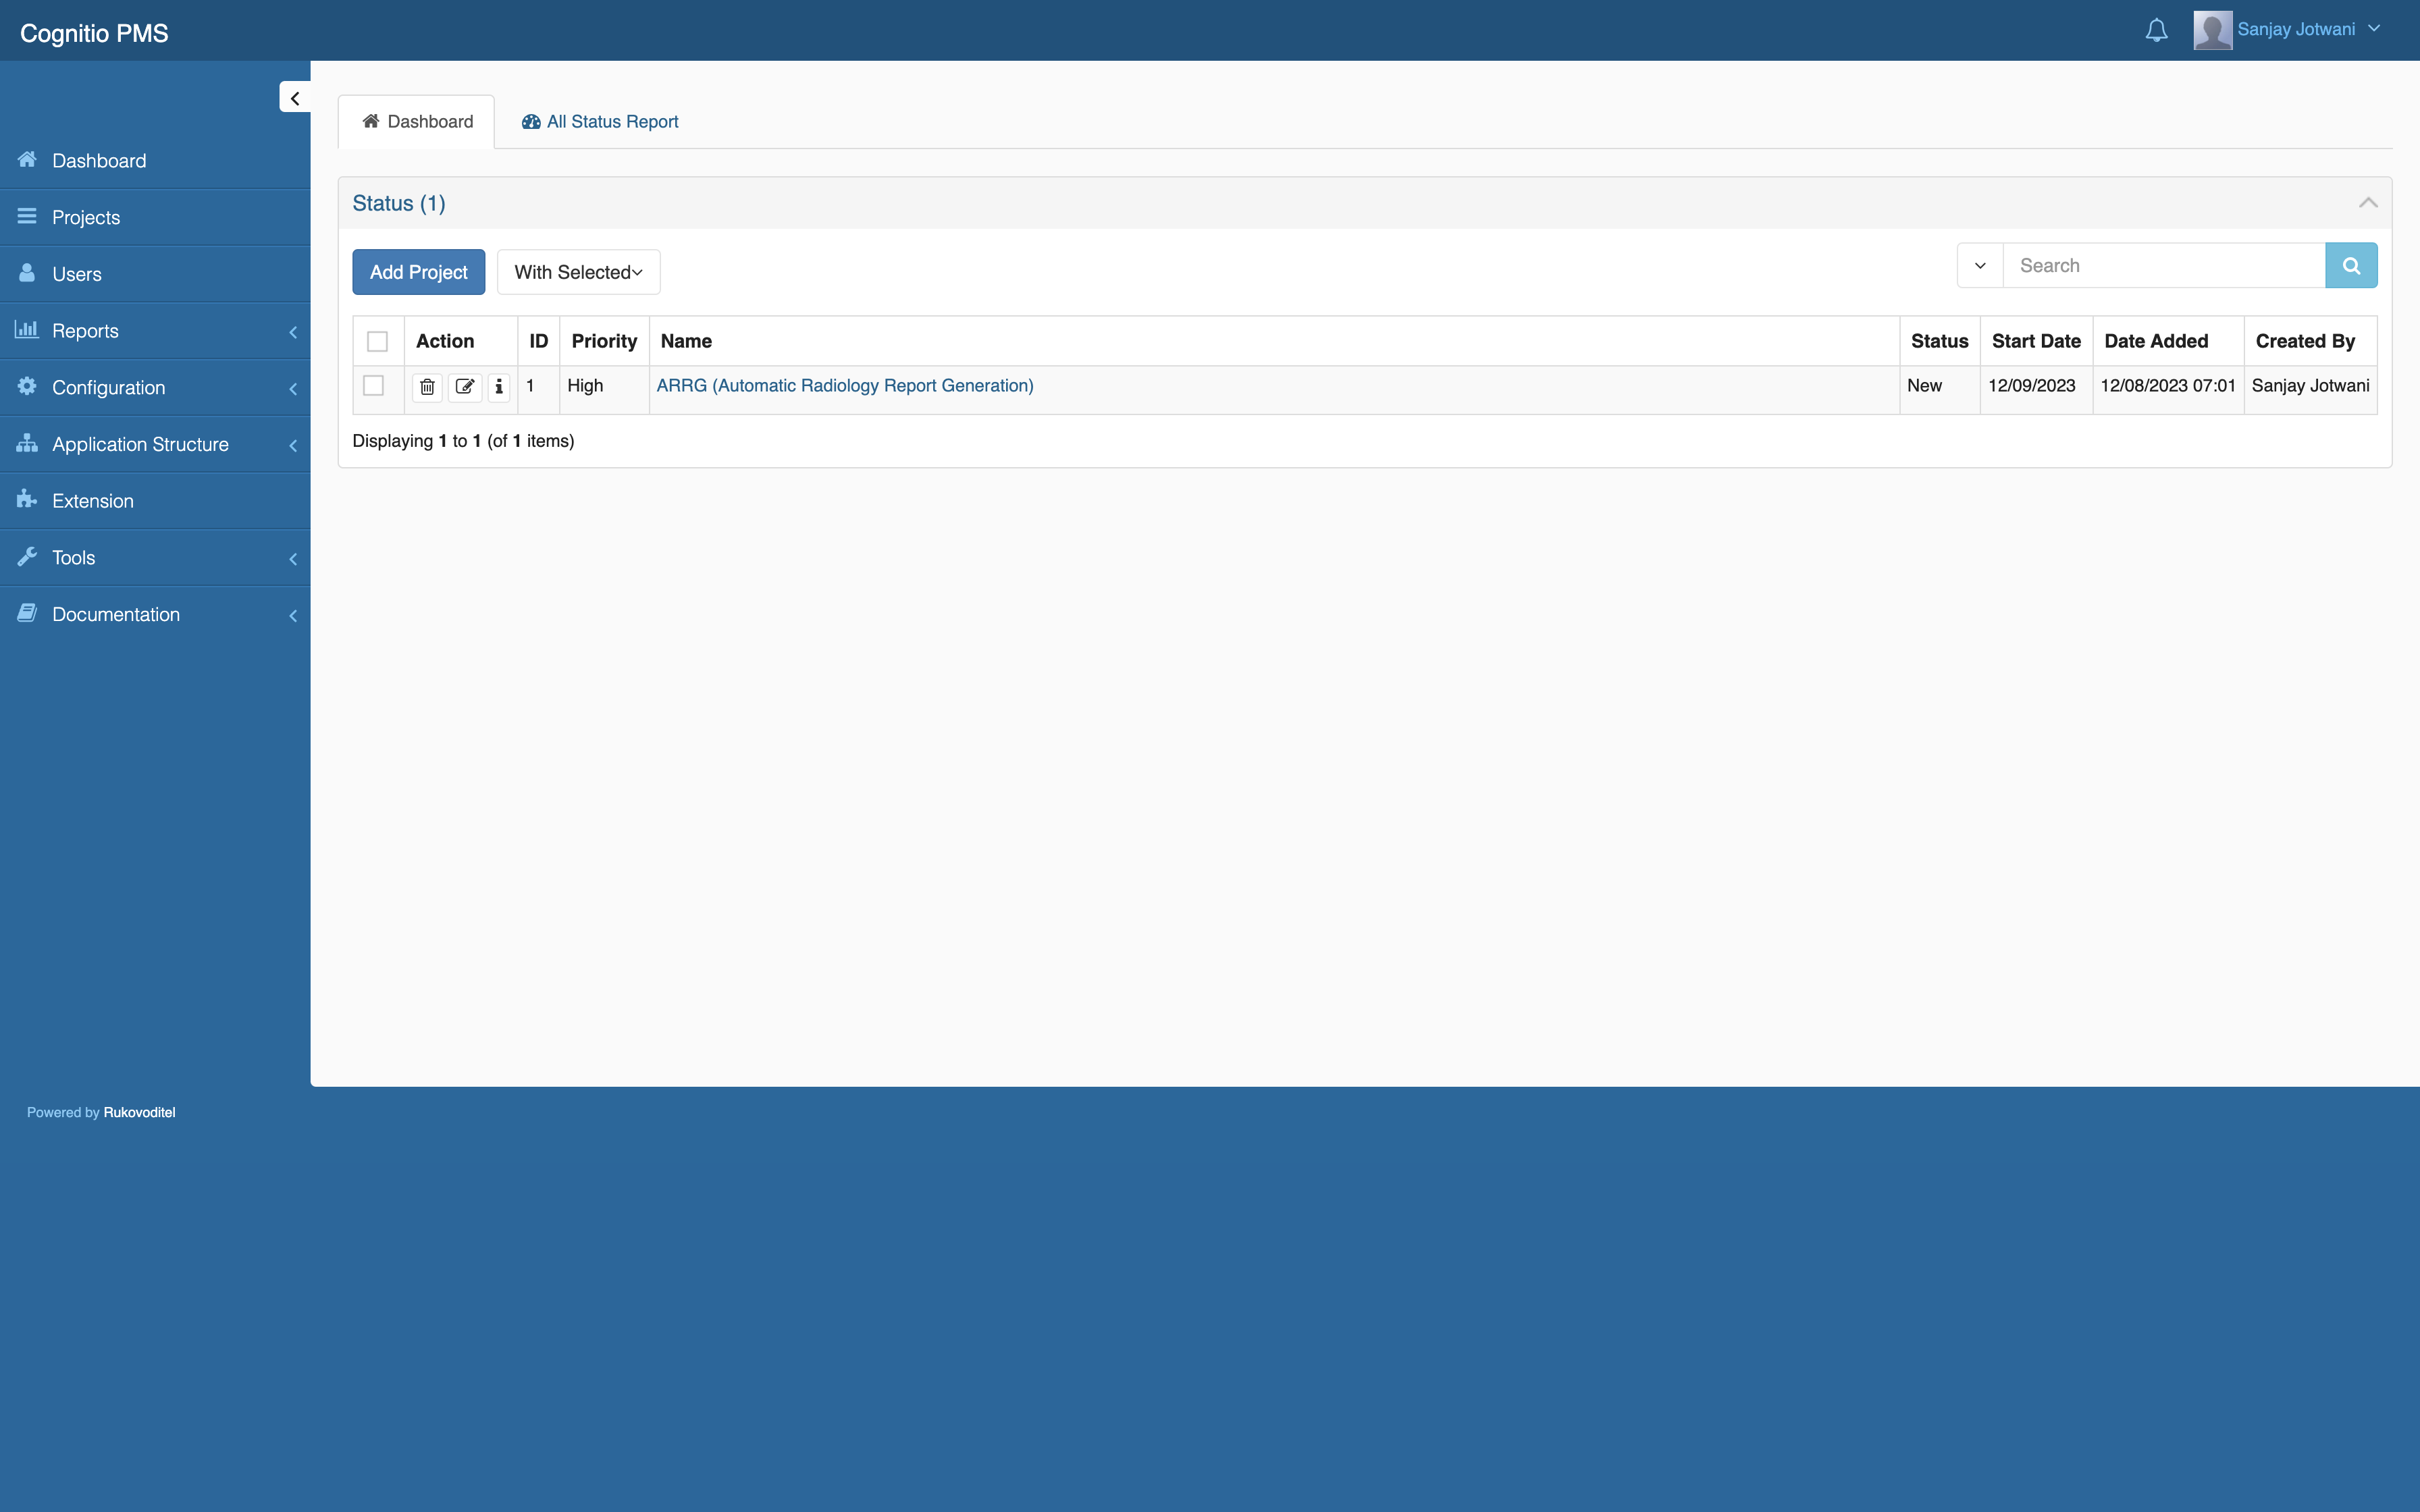Screen dimensions: 2420x1512
Task: Open Users from the sidebar menu
Action: pyautogui.click(x=155, y=274)
